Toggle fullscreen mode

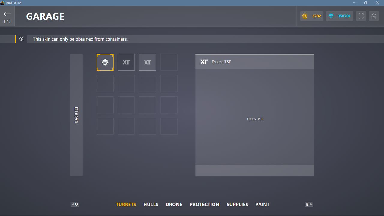361,16
